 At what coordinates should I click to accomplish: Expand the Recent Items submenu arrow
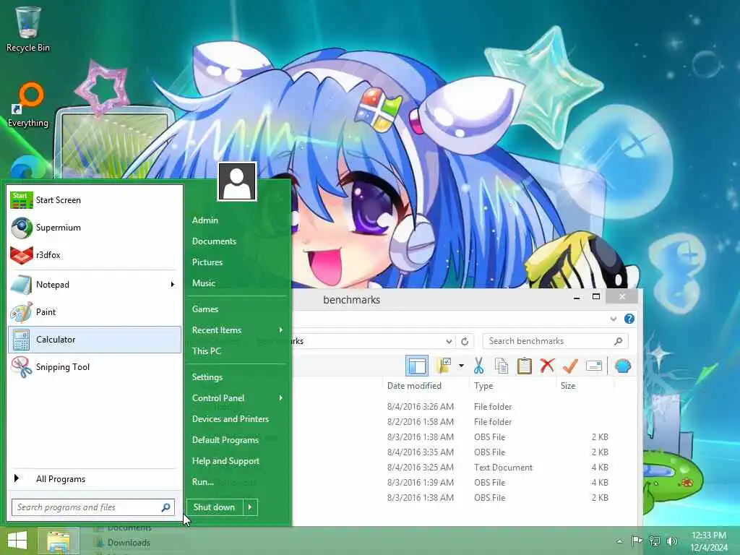point(281,330)
